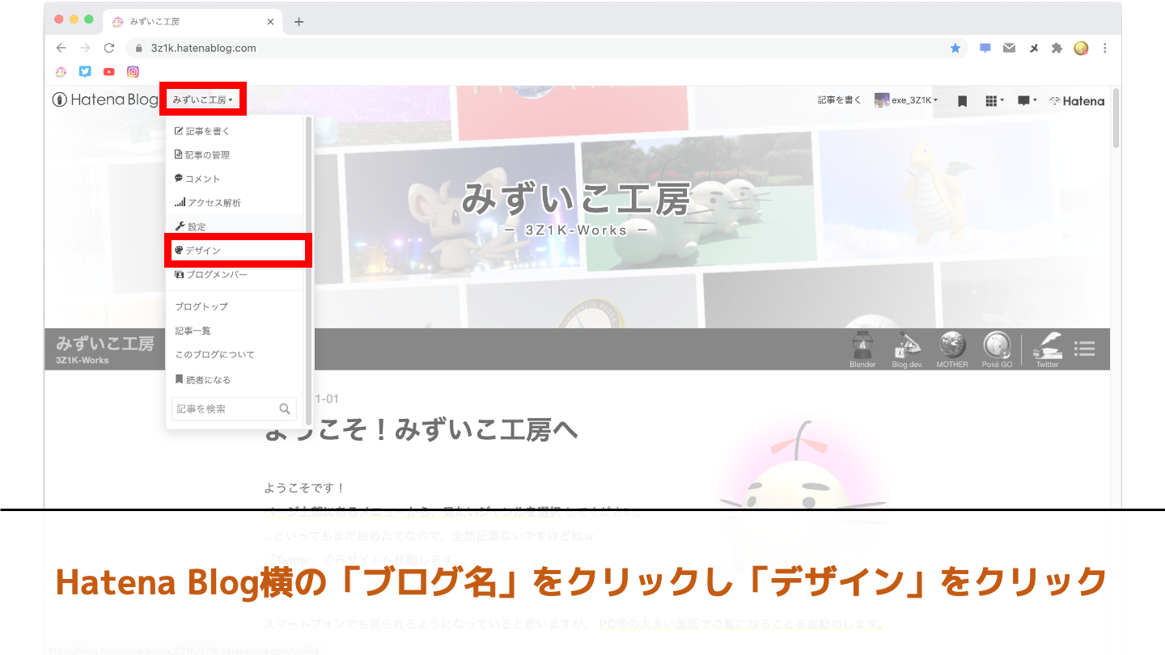The image size is (1165, 655).
Task: Open the Blender category icon
Action: pyautogui.click(x=862, y=349)
